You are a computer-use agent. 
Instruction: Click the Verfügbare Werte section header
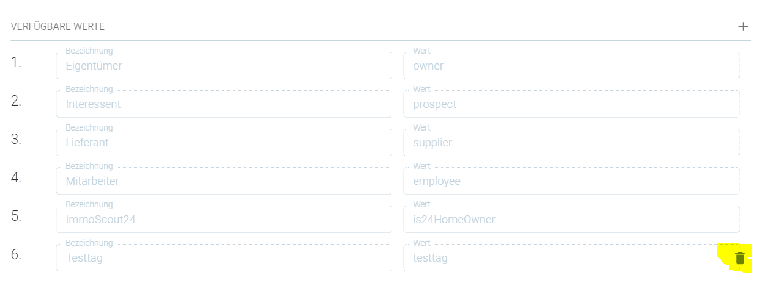coord(58,27)
